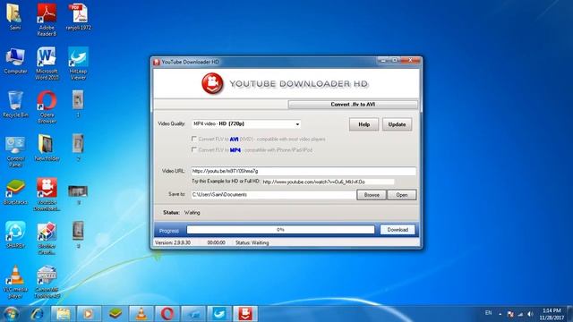
Task: Click the Download button
Action: 398,230
